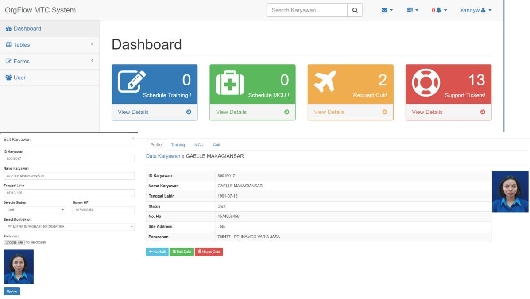
Task: Click the ID Karyawan input field
Action: [69, 159]
